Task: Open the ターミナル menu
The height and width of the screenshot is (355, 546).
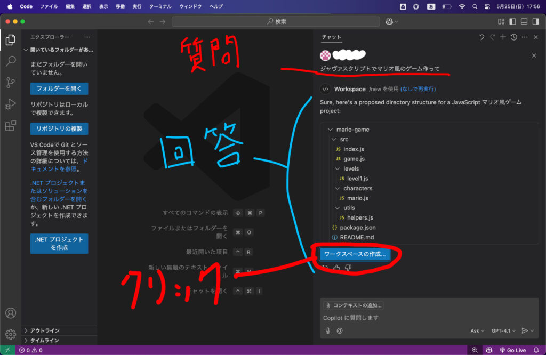Action: click(x=160, y=6)
